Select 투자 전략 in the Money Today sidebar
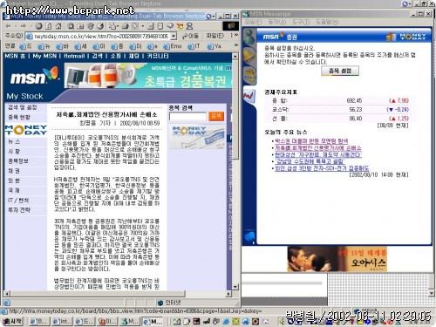Image resolution: width=436 pixels, height=327 pixels. (x=19, y=210)
